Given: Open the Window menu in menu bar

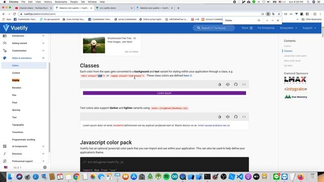Looking at the screenshot, I should coord(92,2).
